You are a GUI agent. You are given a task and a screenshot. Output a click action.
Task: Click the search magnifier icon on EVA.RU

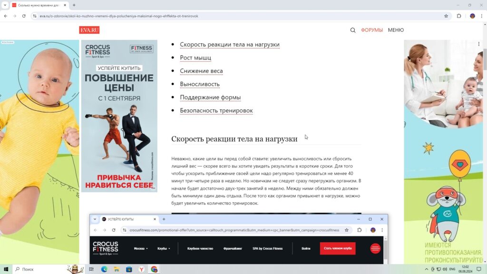pos(352,30)
